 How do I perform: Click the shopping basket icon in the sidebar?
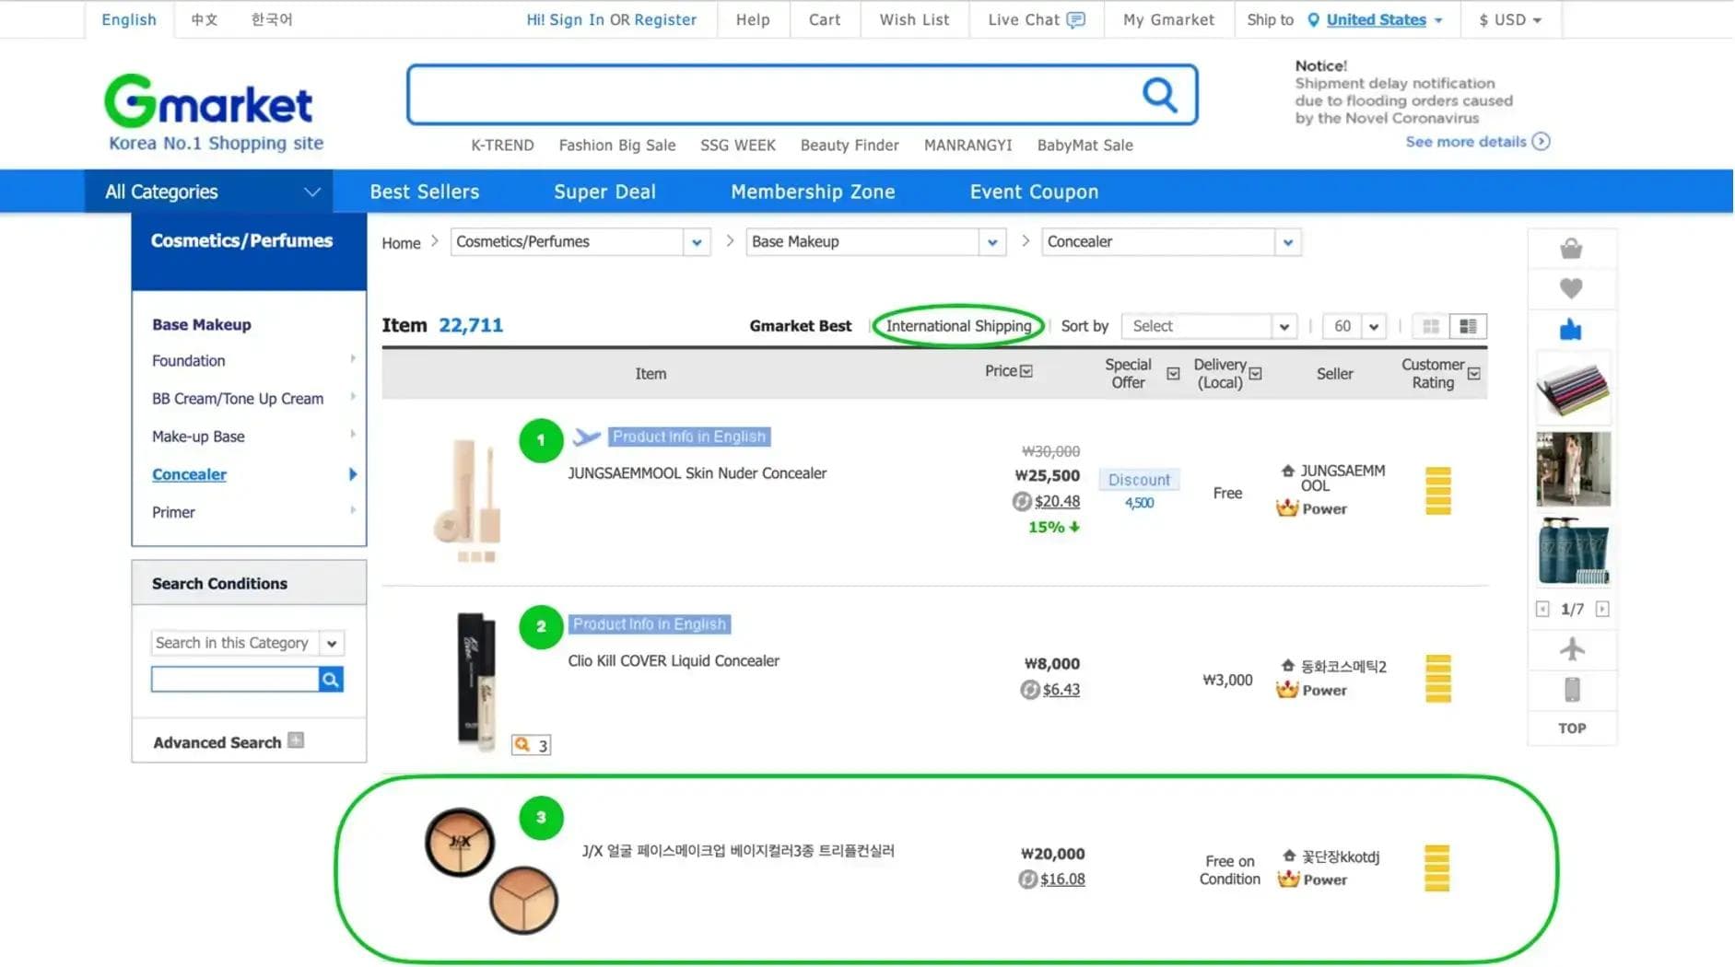coord(1571,248)
